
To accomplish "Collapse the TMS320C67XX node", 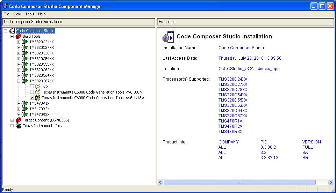I will tap(19, 81).
